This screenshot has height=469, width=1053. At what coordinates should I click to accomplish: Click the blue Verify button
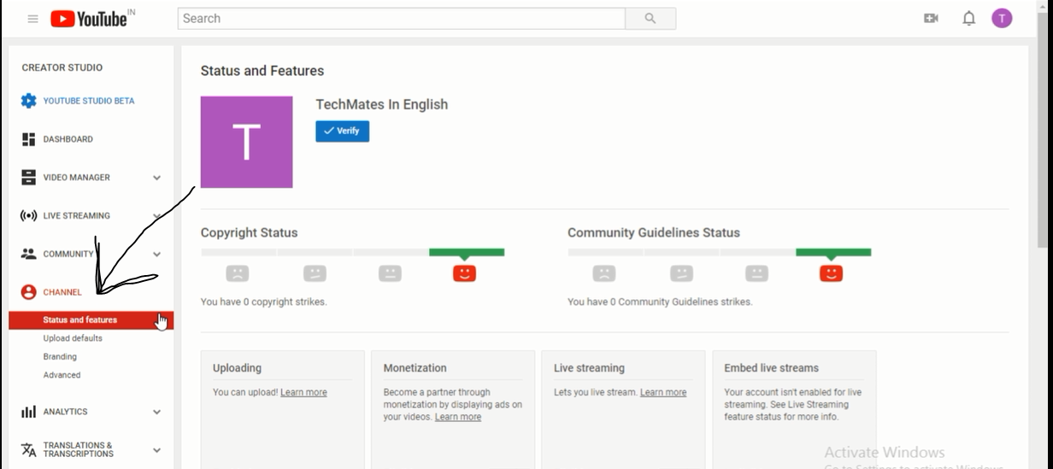point(343,131)
